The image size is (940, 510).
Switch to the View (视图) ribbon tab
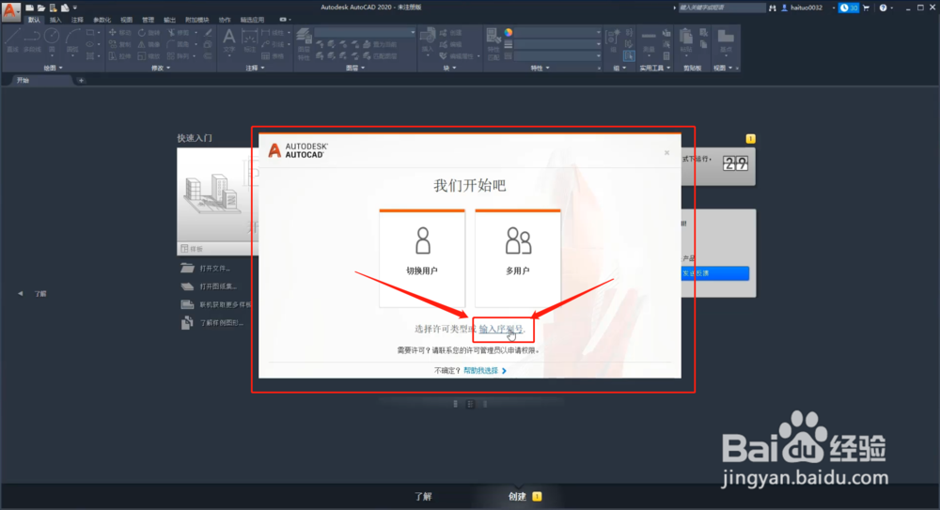coord(126,20)
